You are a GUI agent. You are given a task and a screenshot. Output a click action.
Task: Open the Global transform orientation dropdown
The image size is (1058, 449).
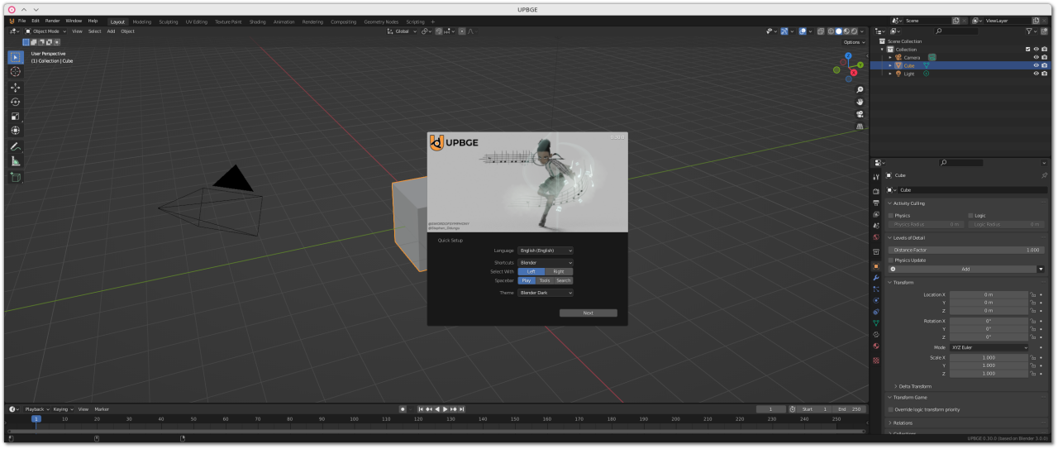click(x=403, y=31)
